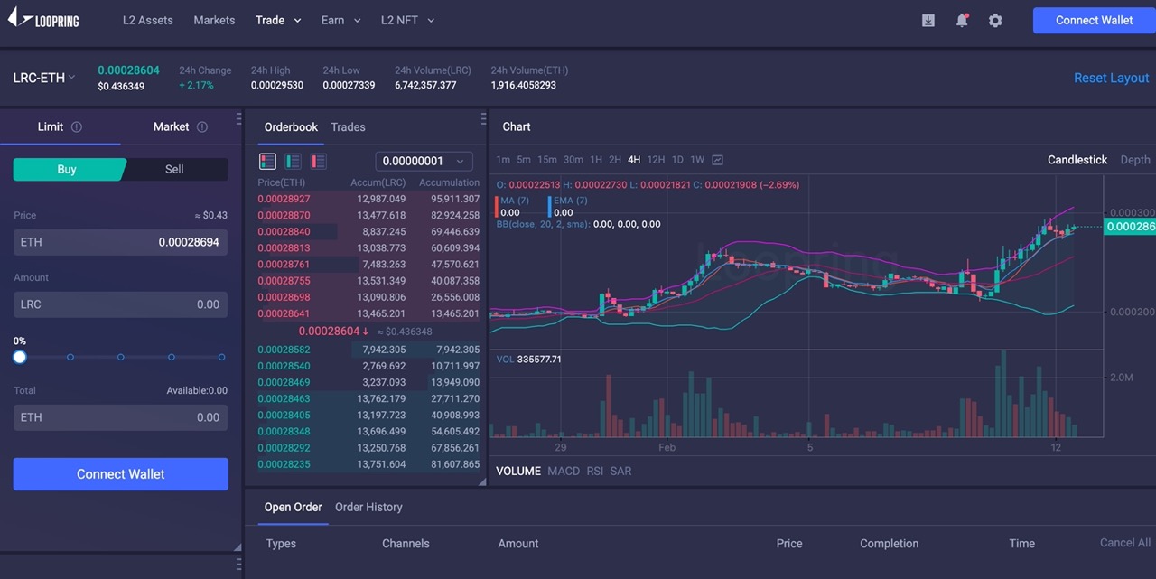Open the settings gear icon
Viewport: 1156px width, 579px height.
coord(995,19)
